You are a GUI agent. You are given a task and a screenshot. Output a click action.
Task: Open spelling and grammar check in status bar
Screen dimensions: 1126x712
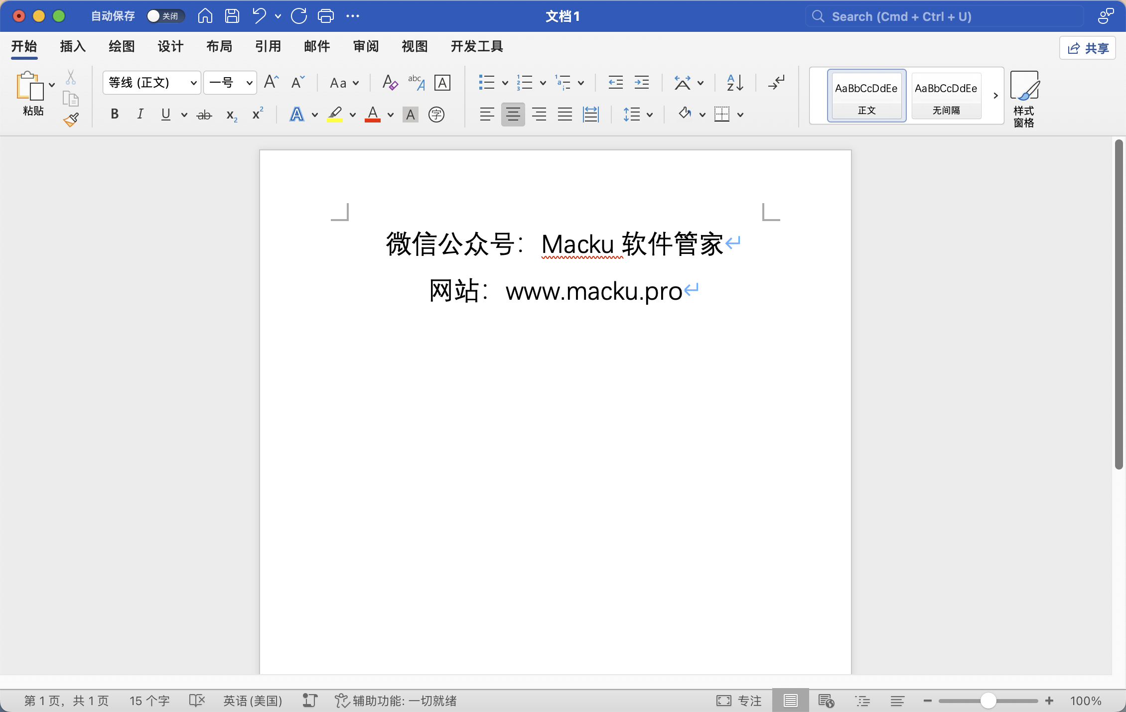(197, 701)
